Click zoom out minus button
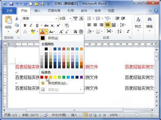This screenshot has height=120, width=161. 122,115
